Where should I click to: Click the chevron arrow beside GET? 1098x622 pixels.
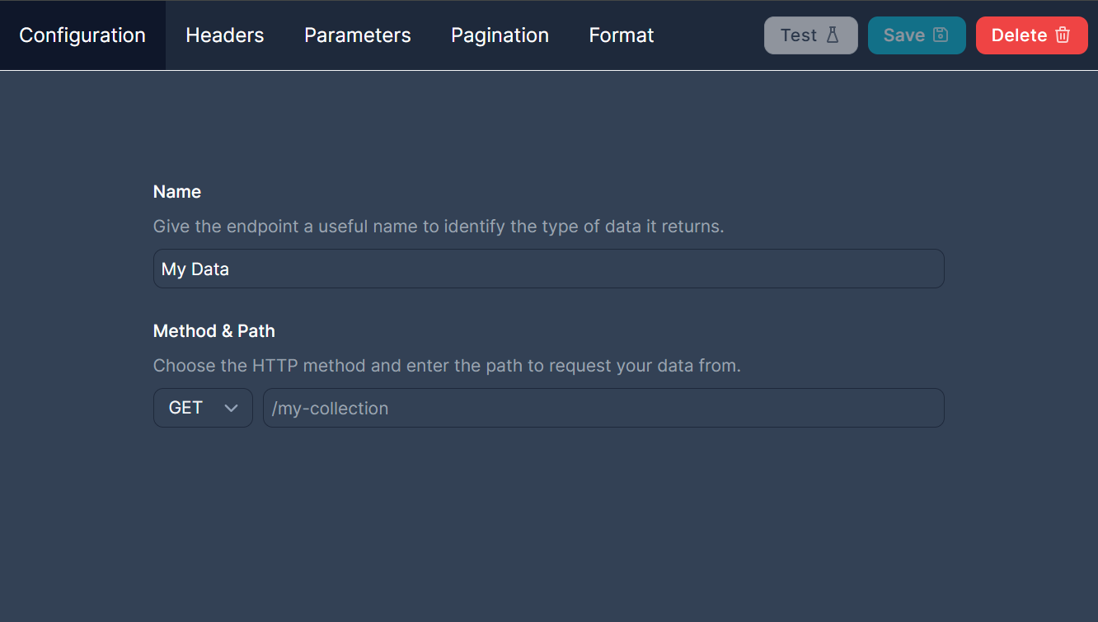[232, 409]
